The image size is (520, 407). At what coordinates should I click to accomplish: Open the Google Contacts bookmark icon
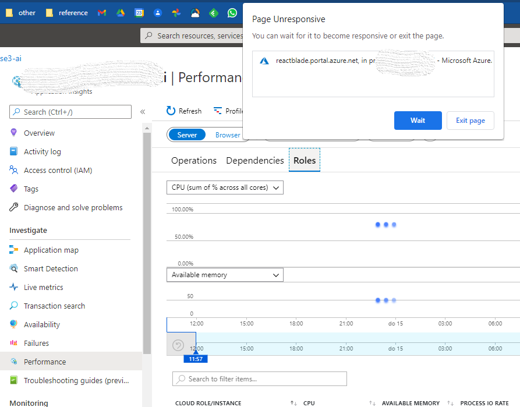coord(158,13)
